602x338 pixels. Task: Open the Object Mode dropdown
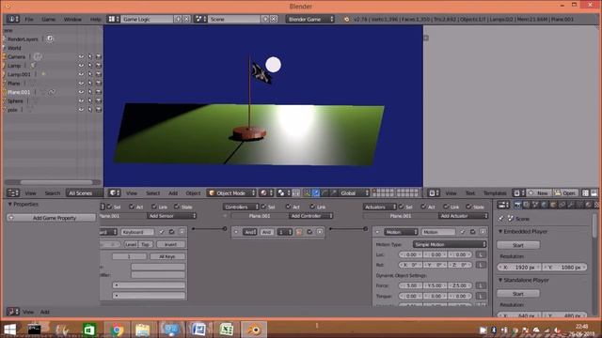click(x=231, y=193)
